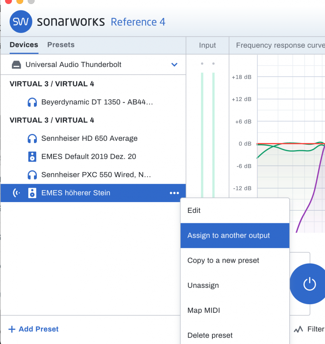Switch to the Presets tab
This screenshot has height=344, width=325.
(x=61, y=45)
